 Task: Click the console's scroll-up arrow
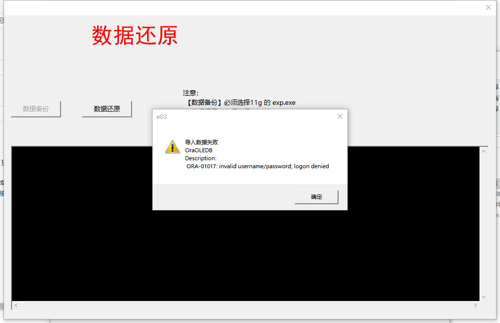coord(483,151)
